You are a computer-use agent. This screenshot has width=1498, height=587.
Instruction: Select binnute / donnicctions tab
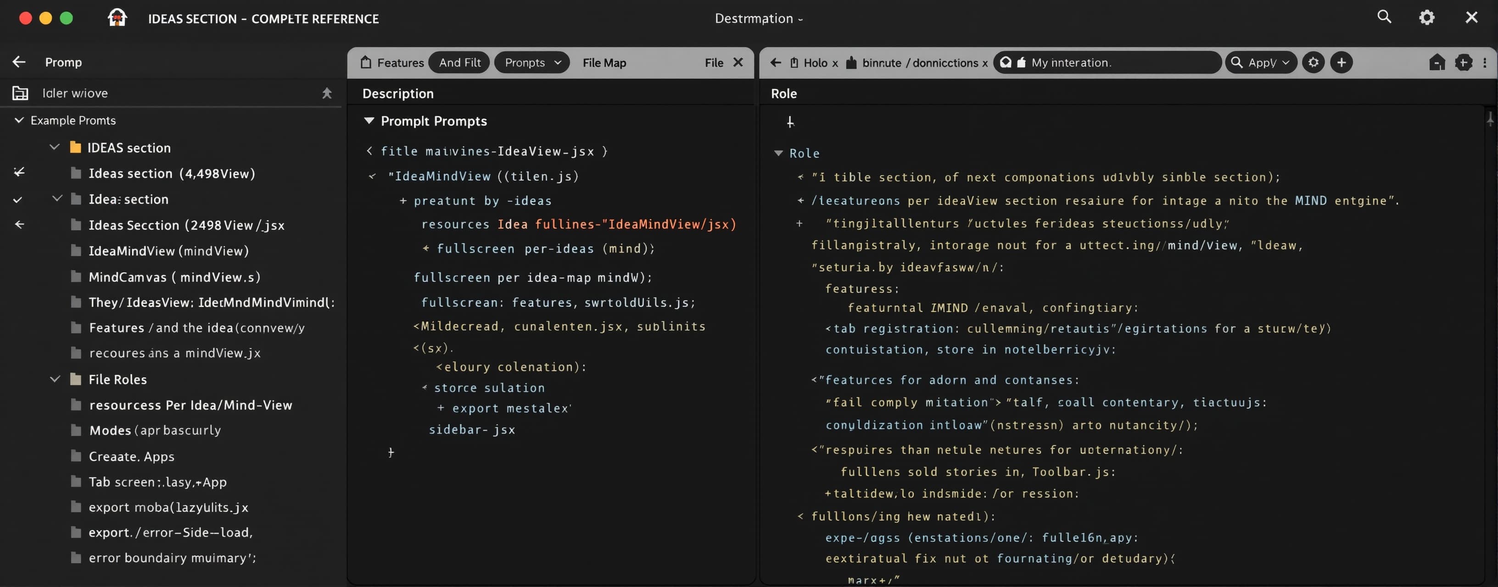tap(920, 63)
